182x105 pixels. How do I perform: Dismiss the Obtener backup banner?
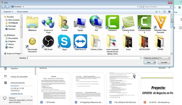point(32,96)
